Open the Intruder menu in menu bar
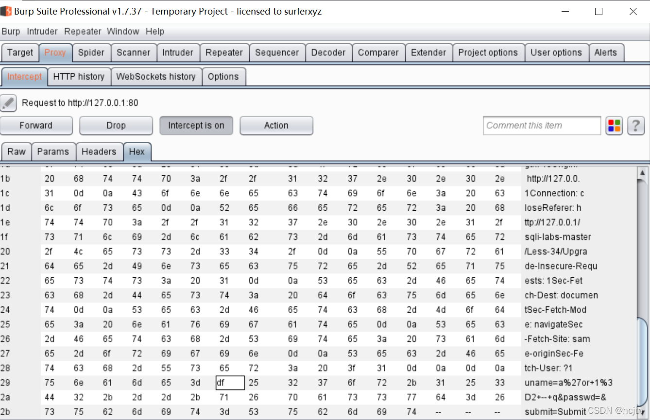This screenshot has width=650, height=420. 42,32
